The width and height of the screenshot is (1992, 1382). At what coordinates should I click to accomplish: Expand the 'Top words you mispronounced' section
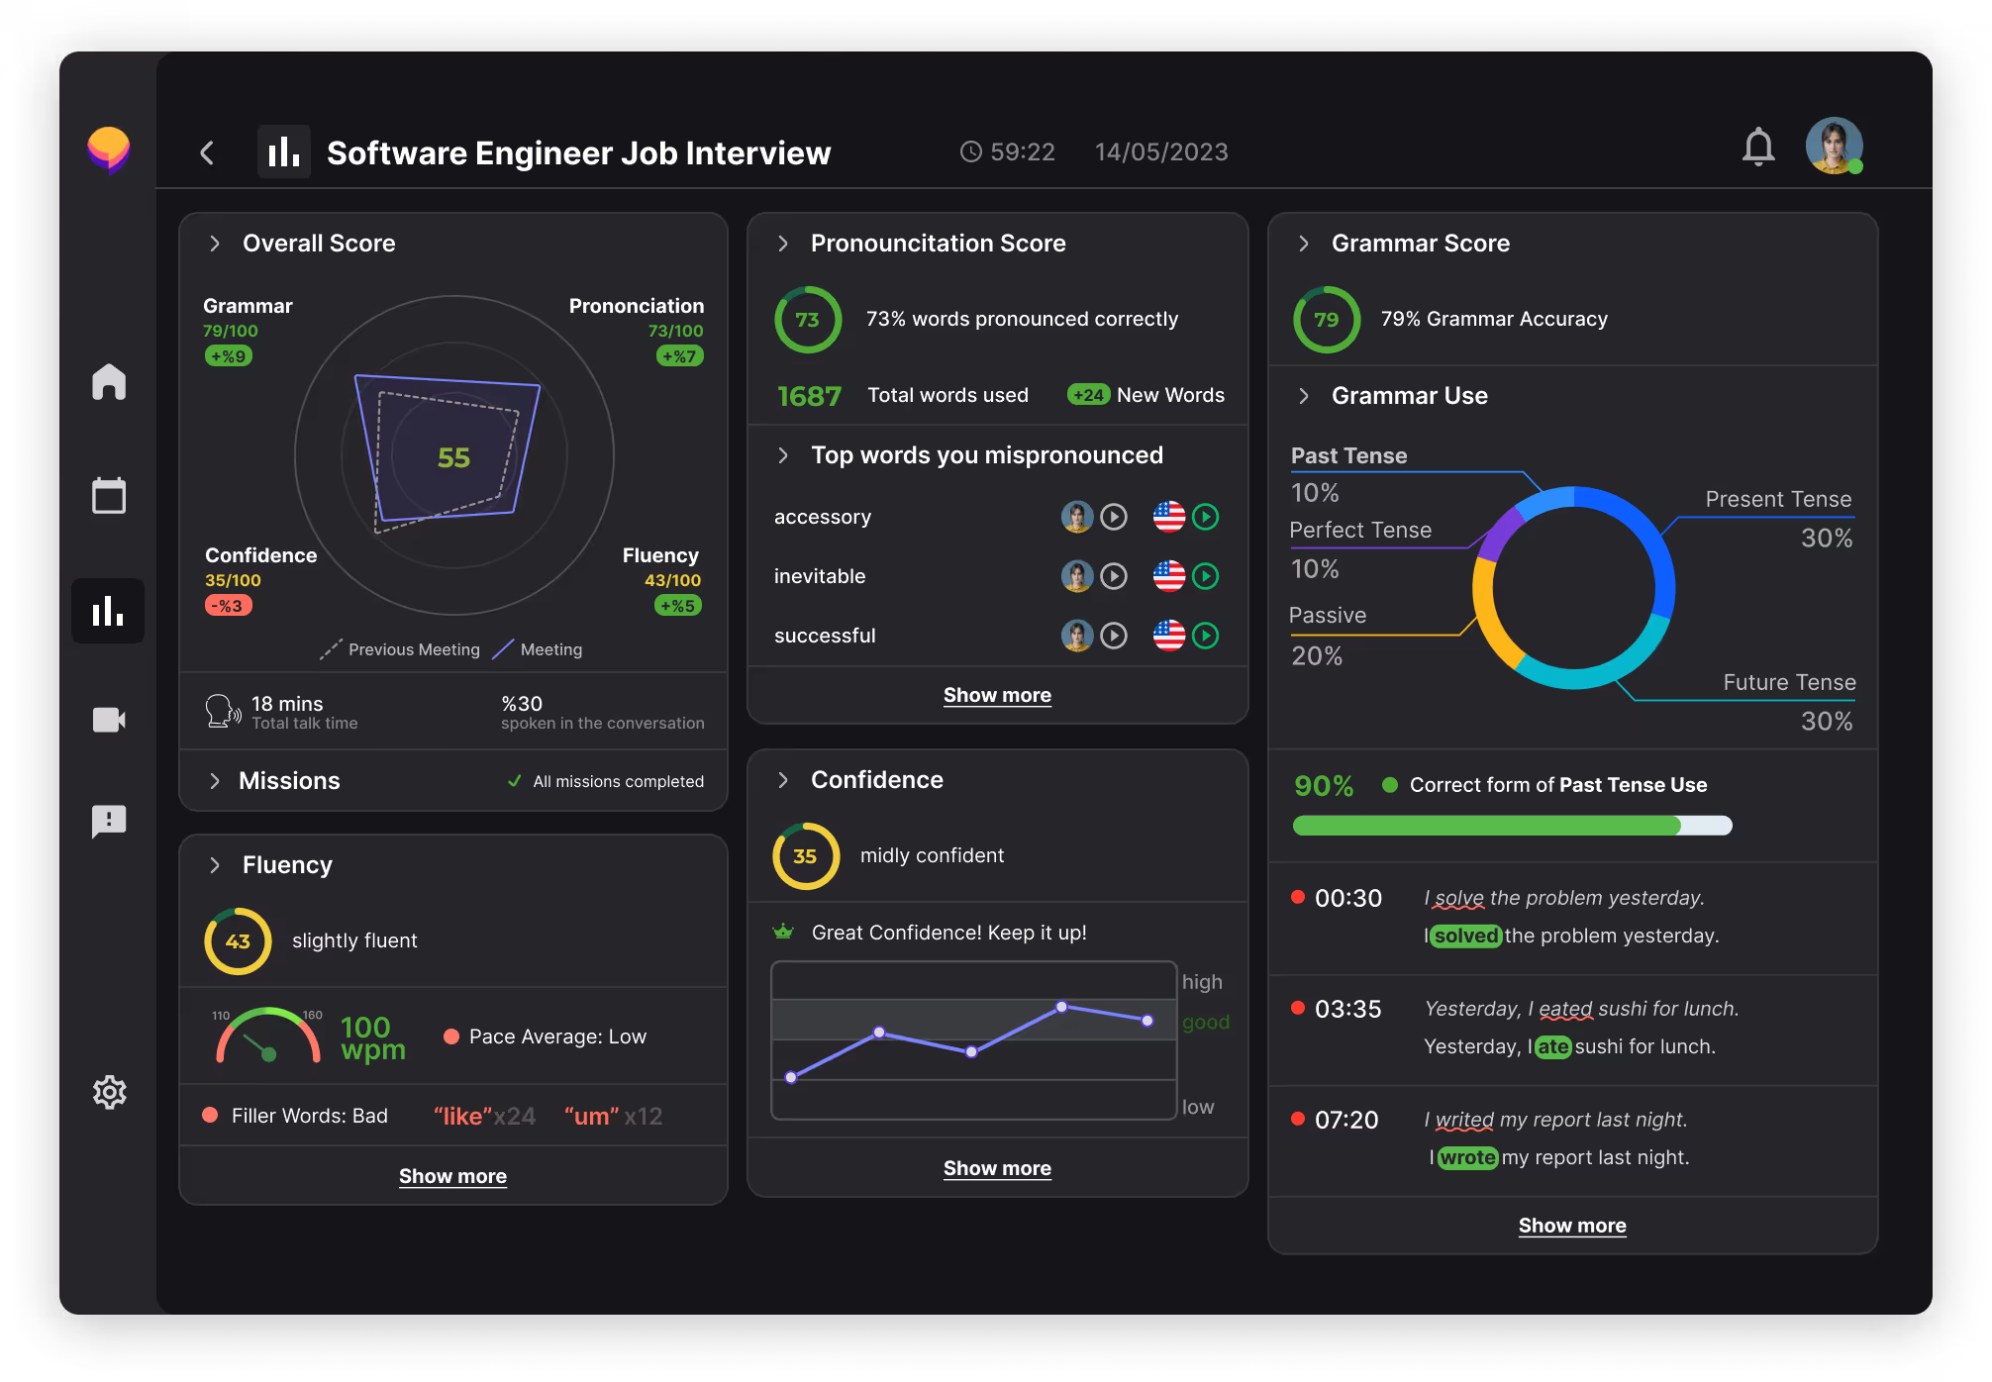coord(783,455)
